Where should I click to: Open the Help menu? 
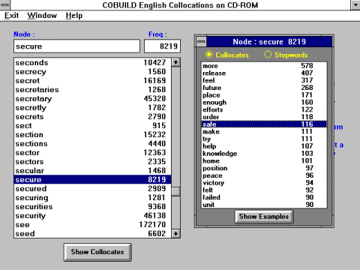click(74, 16)
